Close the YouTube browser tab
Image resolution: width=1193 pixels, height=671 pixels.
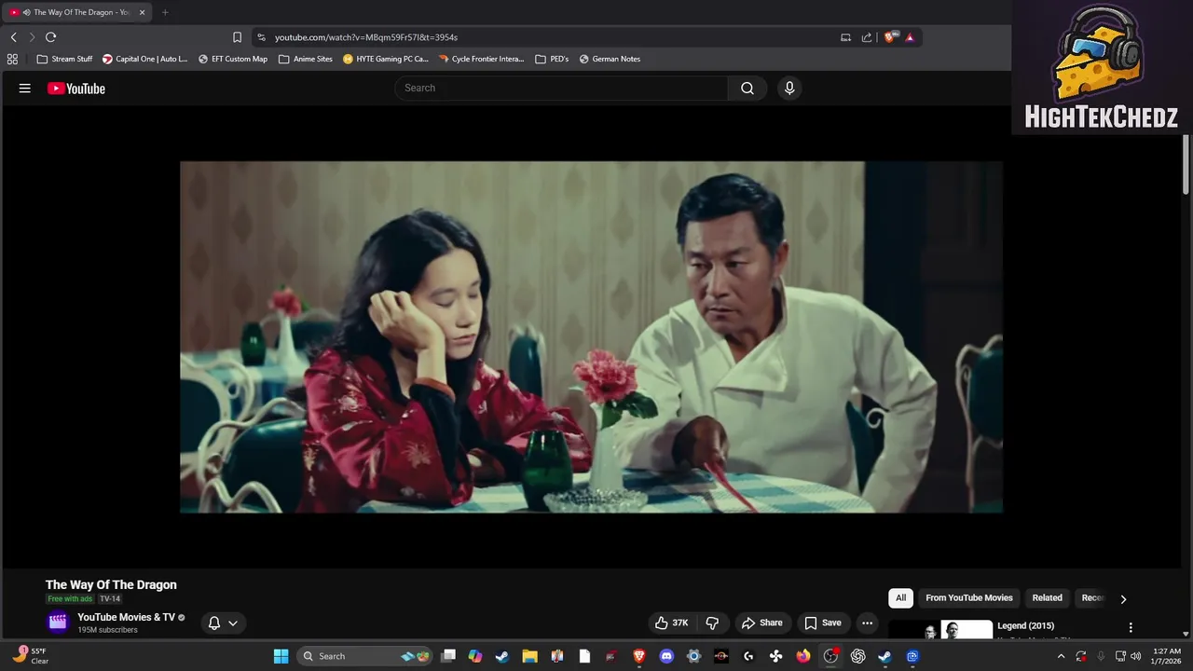(142, 12)
